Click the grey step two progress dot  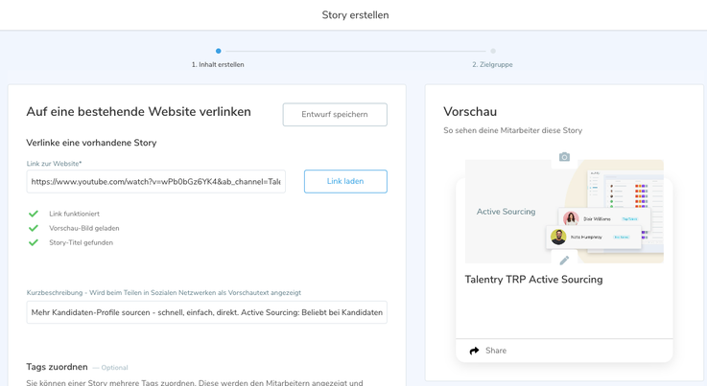(493, 51)
